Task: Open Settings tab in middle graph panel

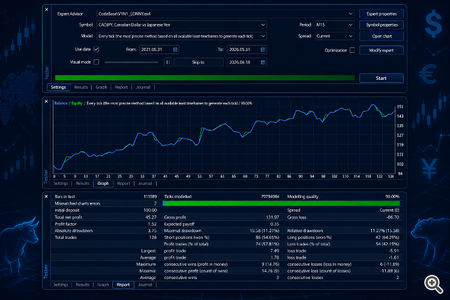Action: (x=61, y=184)
